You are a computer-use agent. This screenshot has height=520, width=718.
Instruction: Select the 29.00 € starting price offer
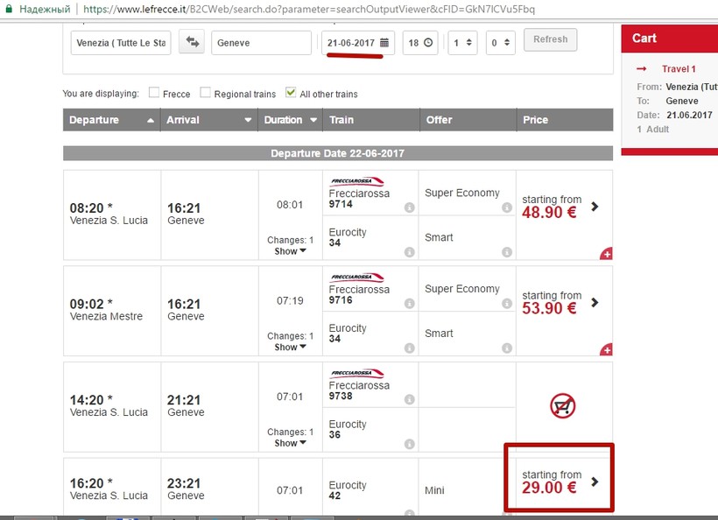pos(559,482)
